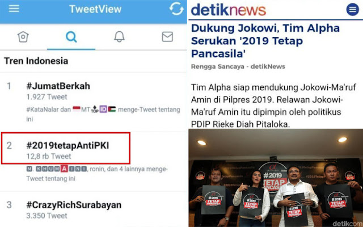Open the detiknews round menu button
This screenshot has width=363, height=227.
tap(352, 9)
